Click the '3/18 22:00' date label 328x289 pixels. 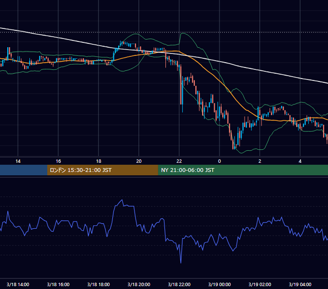(x=179, y=284)
